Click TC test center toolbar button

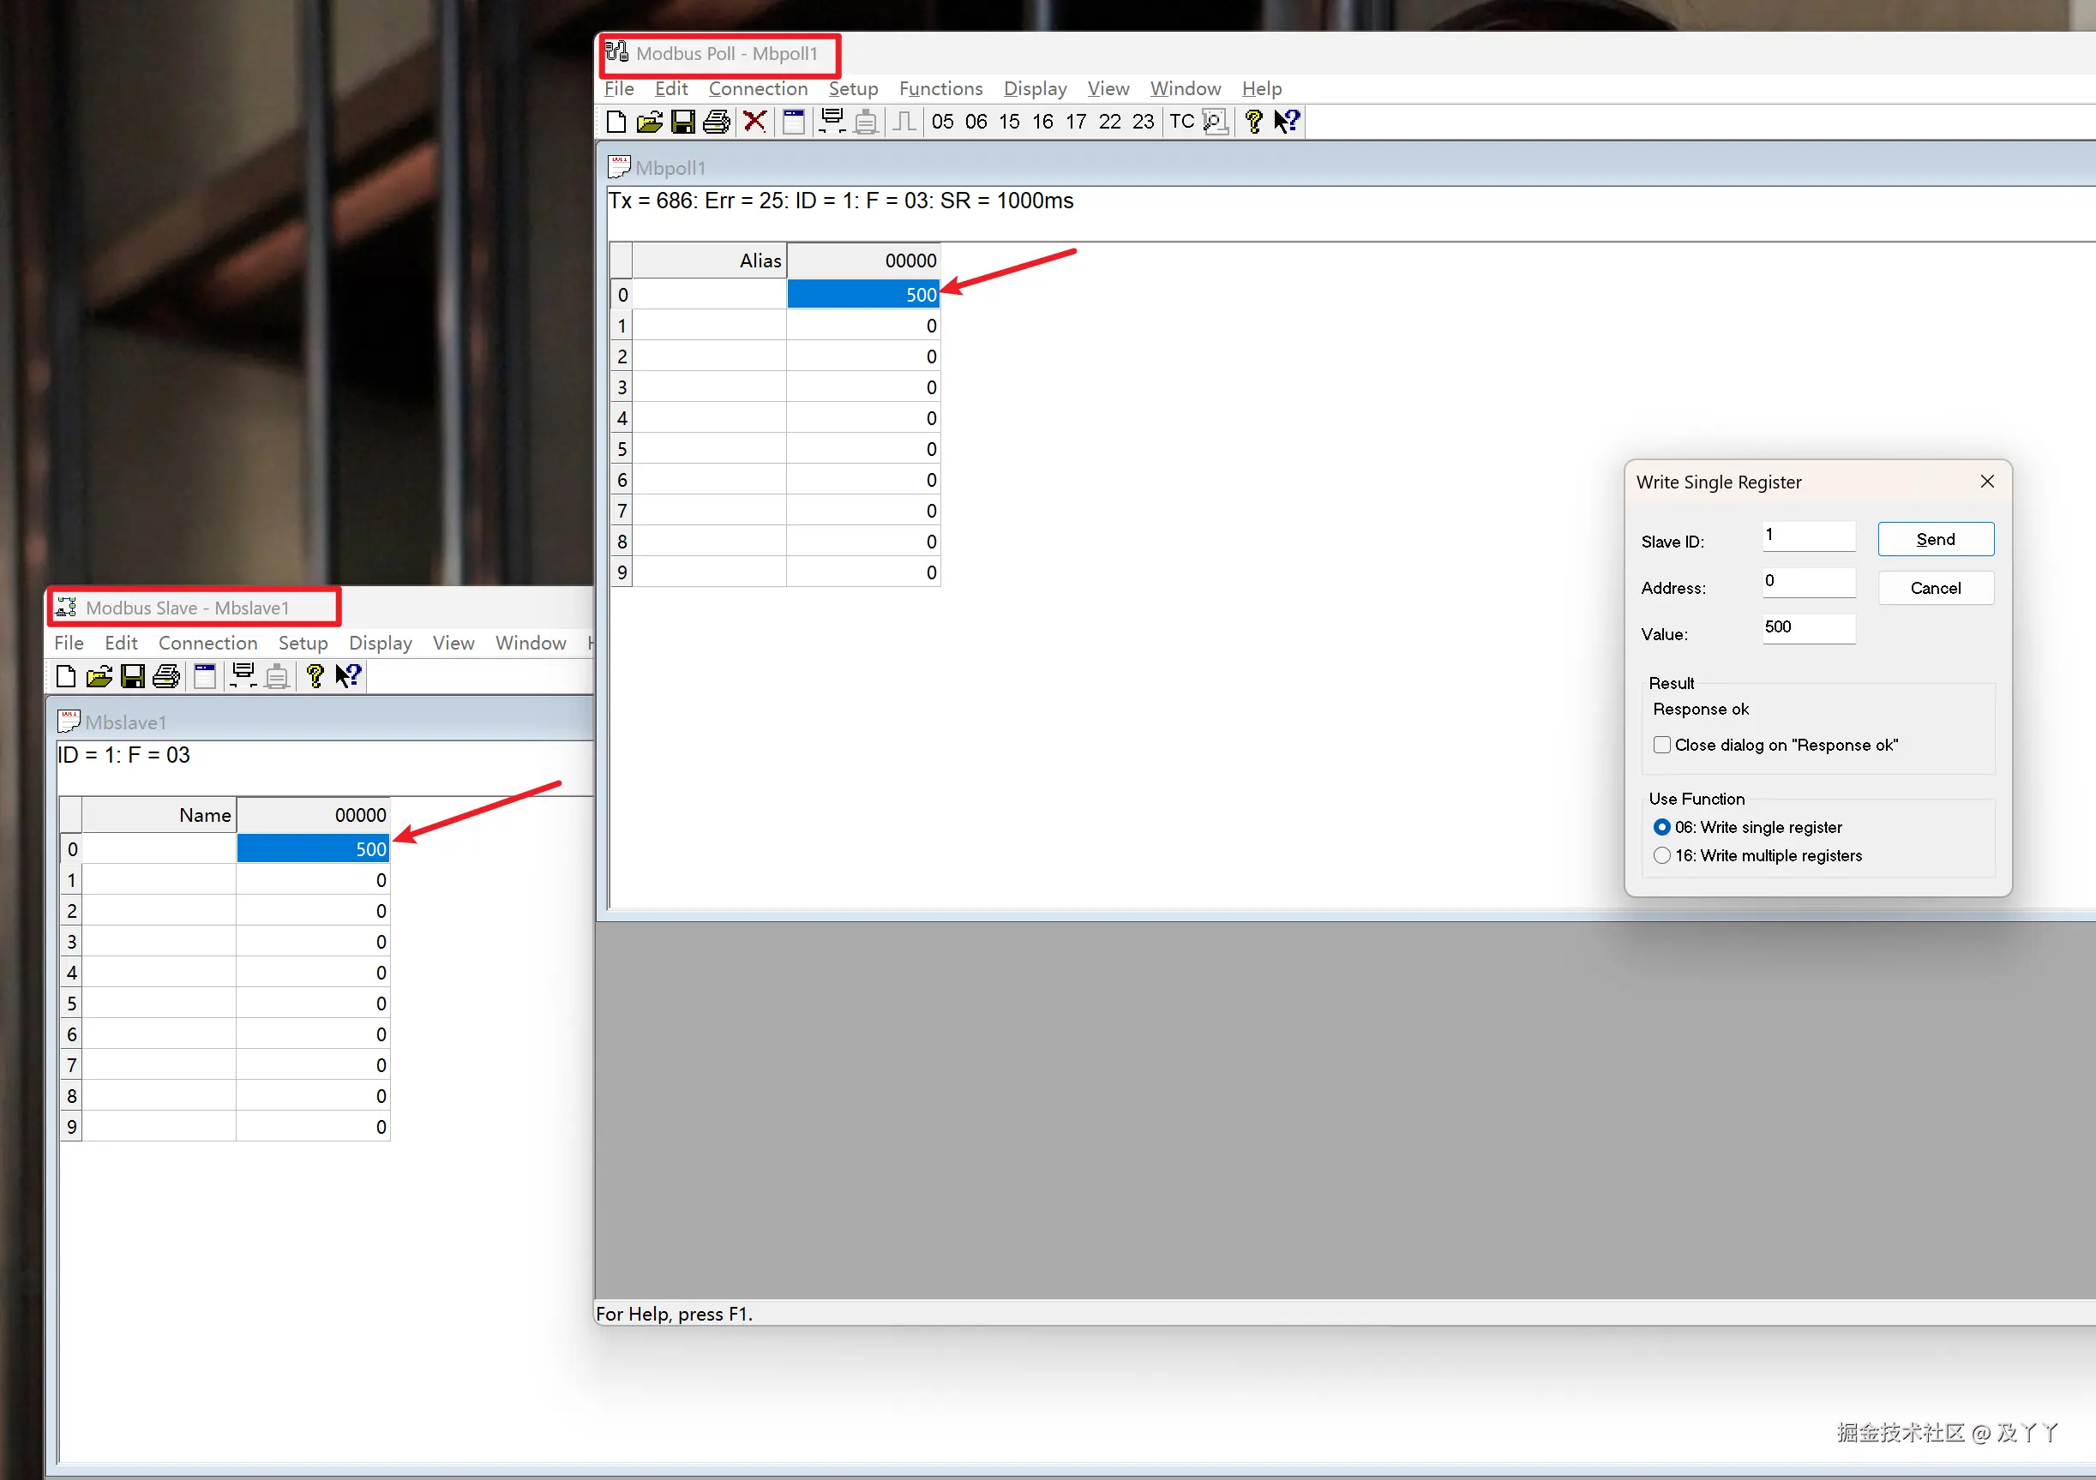[x=1181, y=122]
